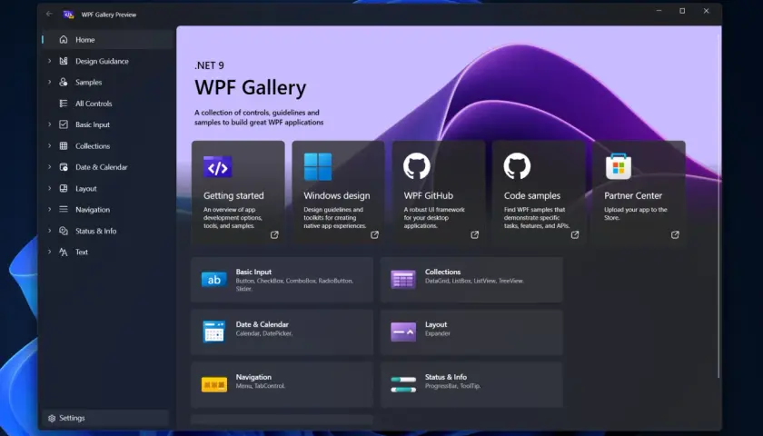Image resolution: width=763 pixels, height=436 pixels.
Task: Open external link icon on Getting started card
Action: click(274, 234)
